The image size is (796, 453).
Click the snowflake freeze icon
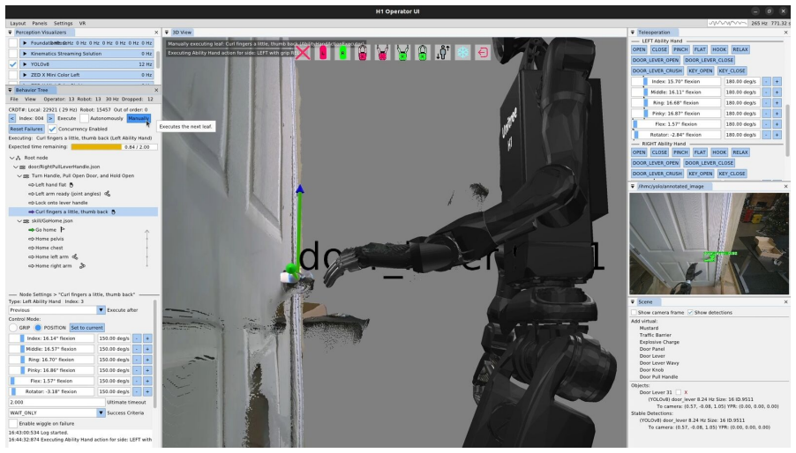point(462,53)
